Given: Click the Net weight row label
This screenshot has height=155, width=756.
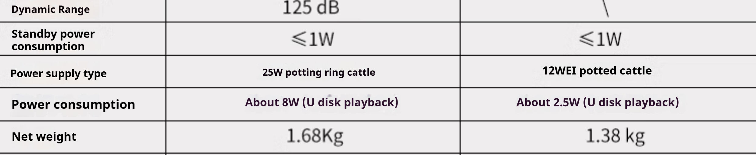Looking at the screenshot, I should tap(44, 136).
